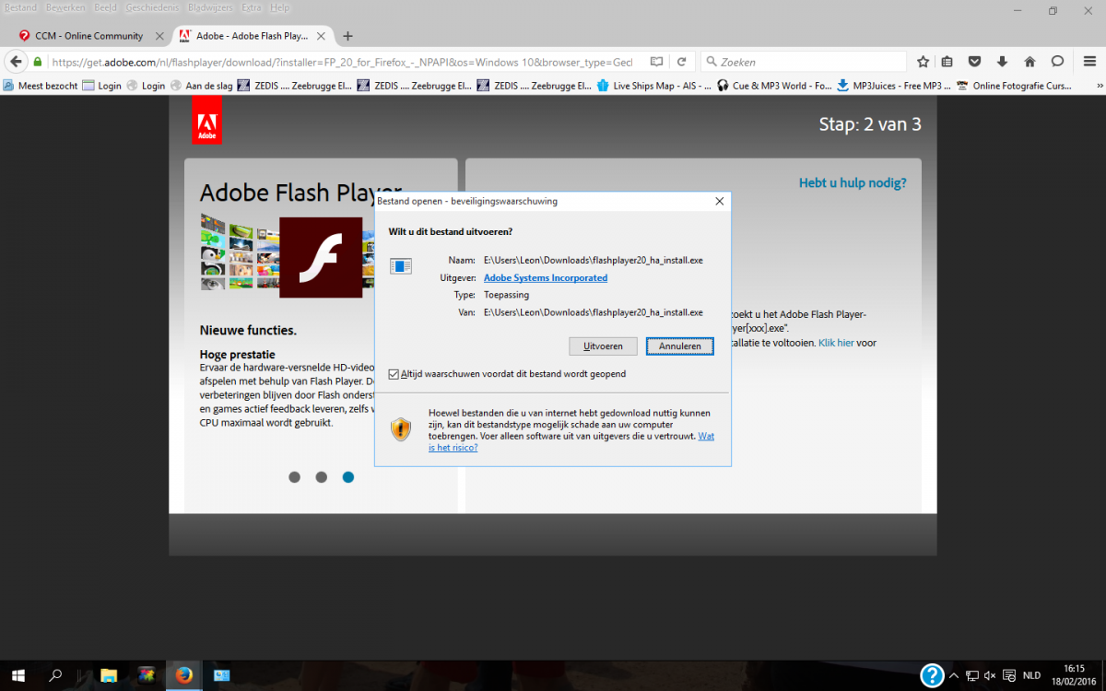Go to the home page icon
The width and height of the screenshot is (1106, 691).
[1030, 62]
